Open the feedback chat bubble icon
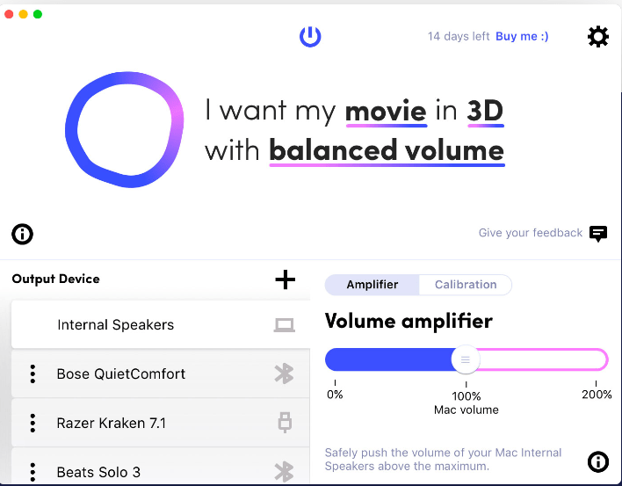622x486 pixels. point(598,233)
